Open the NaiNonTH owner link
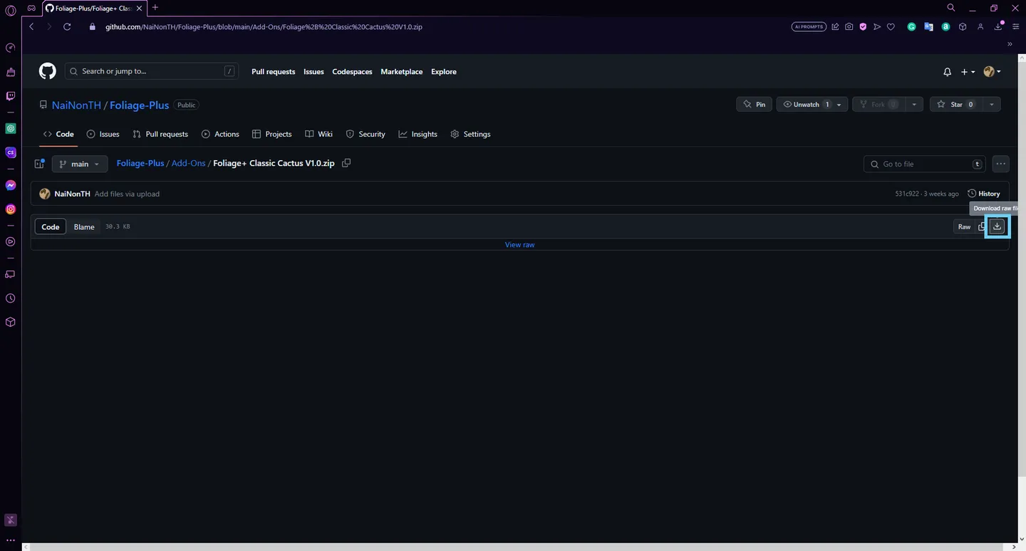The width and height of the screenshot is (1026, 551). (76, 105)
